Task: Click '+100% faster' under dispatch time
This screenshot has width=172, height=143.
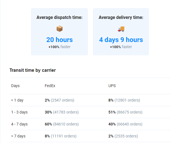Action: (x=60, y=47)
